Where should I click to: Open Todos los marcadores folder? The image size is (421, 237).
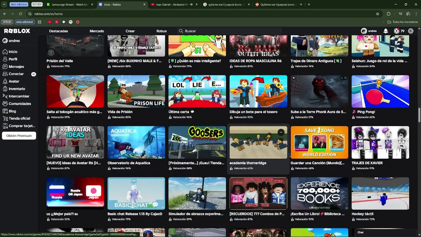[x=403, y=22]
